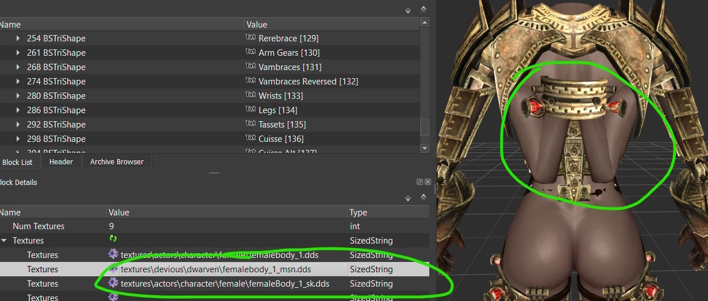This screenshot has width=708, height=301.
Task: Click the Txt icon beside Cuisse [136]
Action: pyautogui.click(x=251, y=138)
